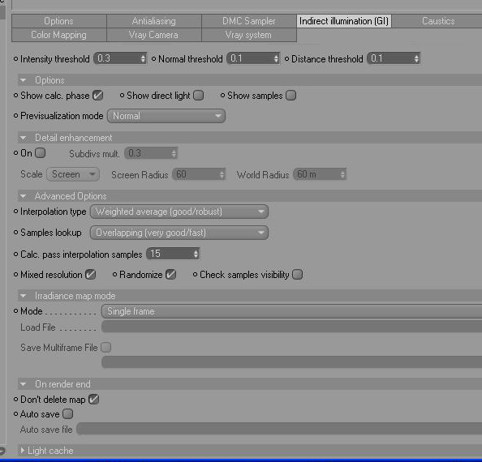482x462 pixels.
Task: Collapse the Detail enhancement section
Action: tap(23, 138)
